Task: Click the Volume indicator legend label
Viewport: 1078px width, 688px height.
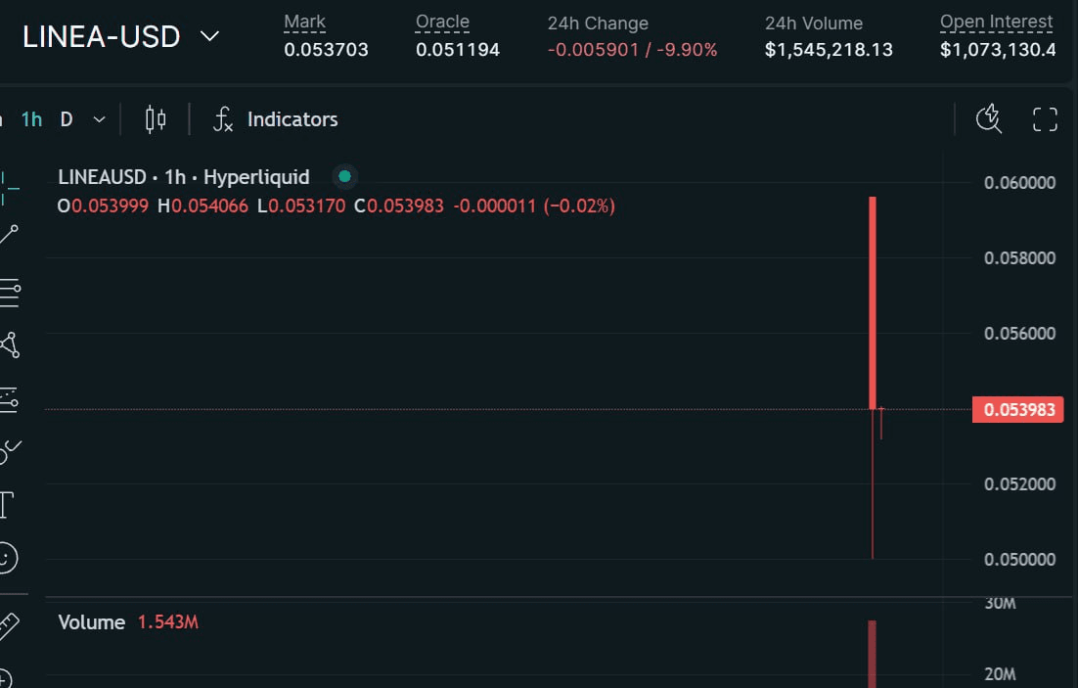Action: 91,622
